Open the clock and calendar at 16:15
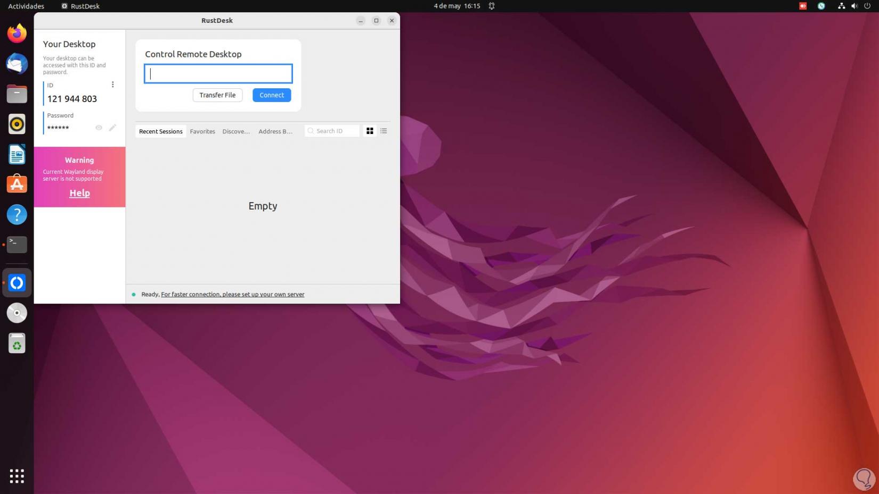The width and height of the screenshot is (879, 494). point(457,6)
